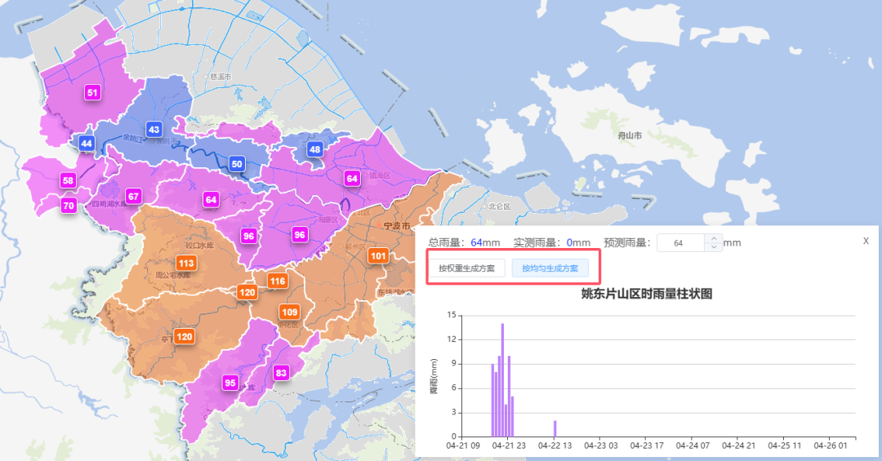Select the orange rainfall marker 101
The image size is (882, 461).
[377, 256]
